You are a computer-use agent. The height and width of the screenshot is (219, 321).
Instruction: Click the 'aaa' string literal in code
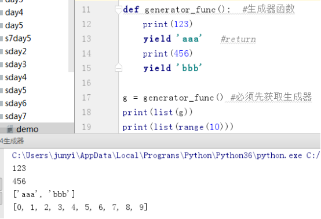pyautogui.click(x=189, y=38)
